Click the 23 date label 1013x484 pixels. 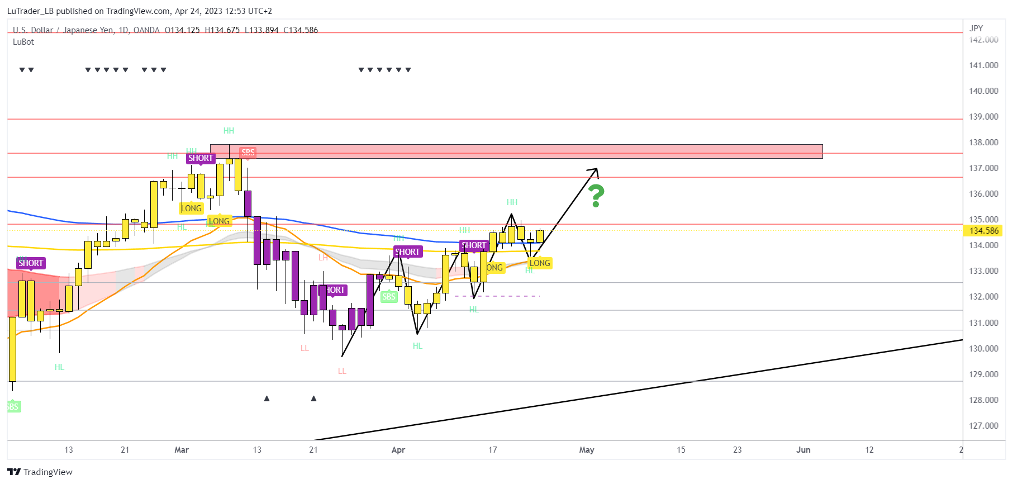[738, 450]
